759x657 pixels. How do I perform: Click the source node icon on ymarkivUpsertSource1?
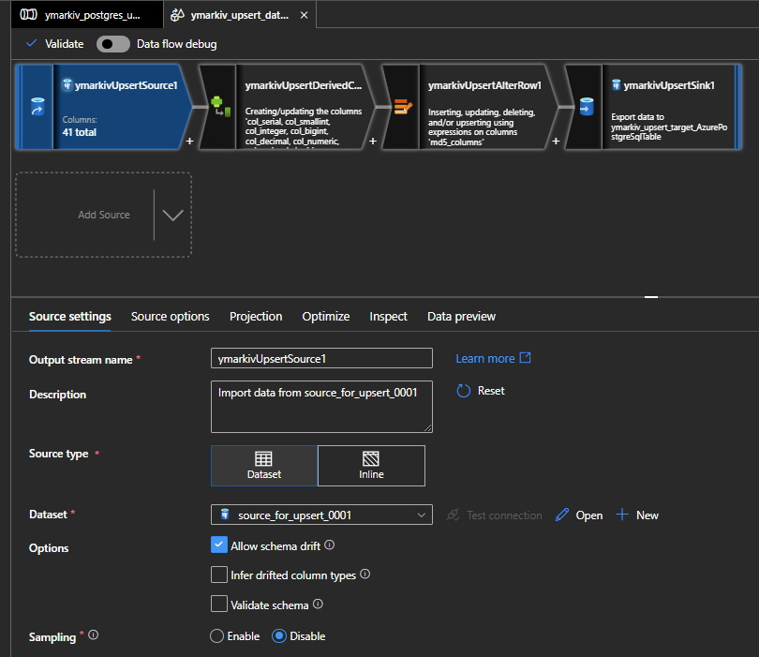click(x=36, y=108)
